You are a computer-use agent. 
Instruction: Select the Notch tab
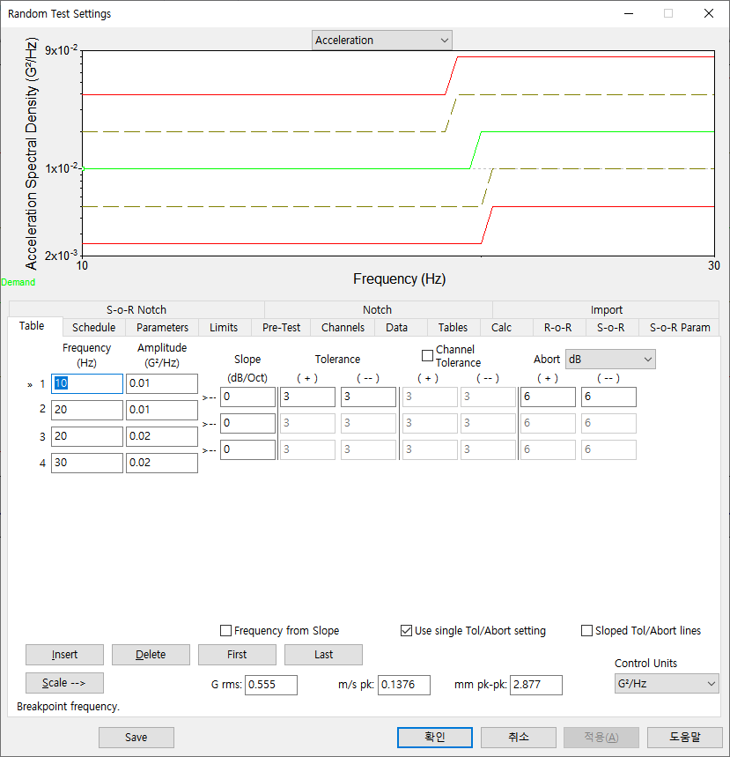[377, 309]
